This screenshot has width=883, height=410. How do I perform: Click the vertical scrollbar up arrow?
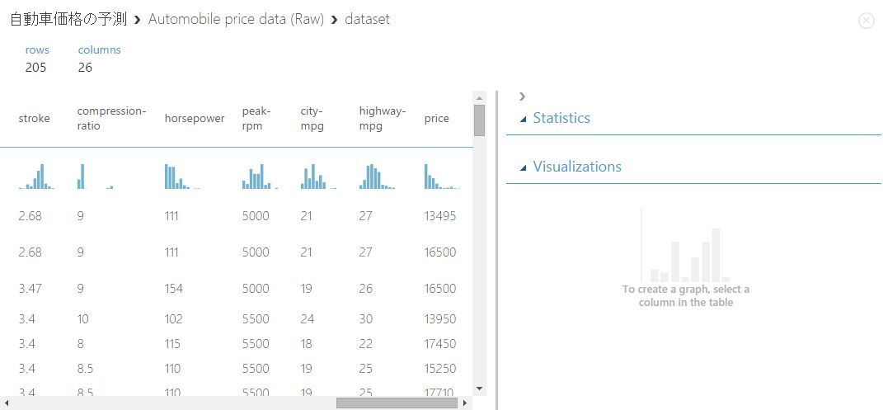tap(479, 97)
